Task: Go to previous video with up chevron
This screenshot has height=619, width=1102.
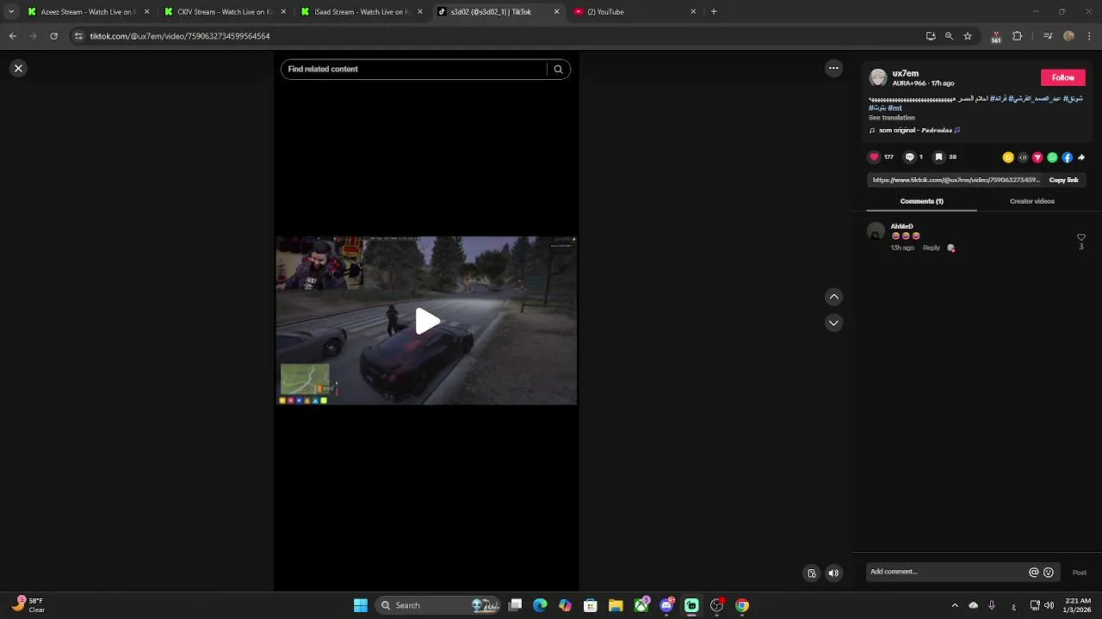Action: 833,297
